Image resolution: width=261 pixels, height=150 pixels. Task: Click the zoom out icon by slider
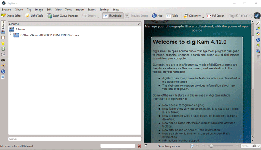(203, 146)
